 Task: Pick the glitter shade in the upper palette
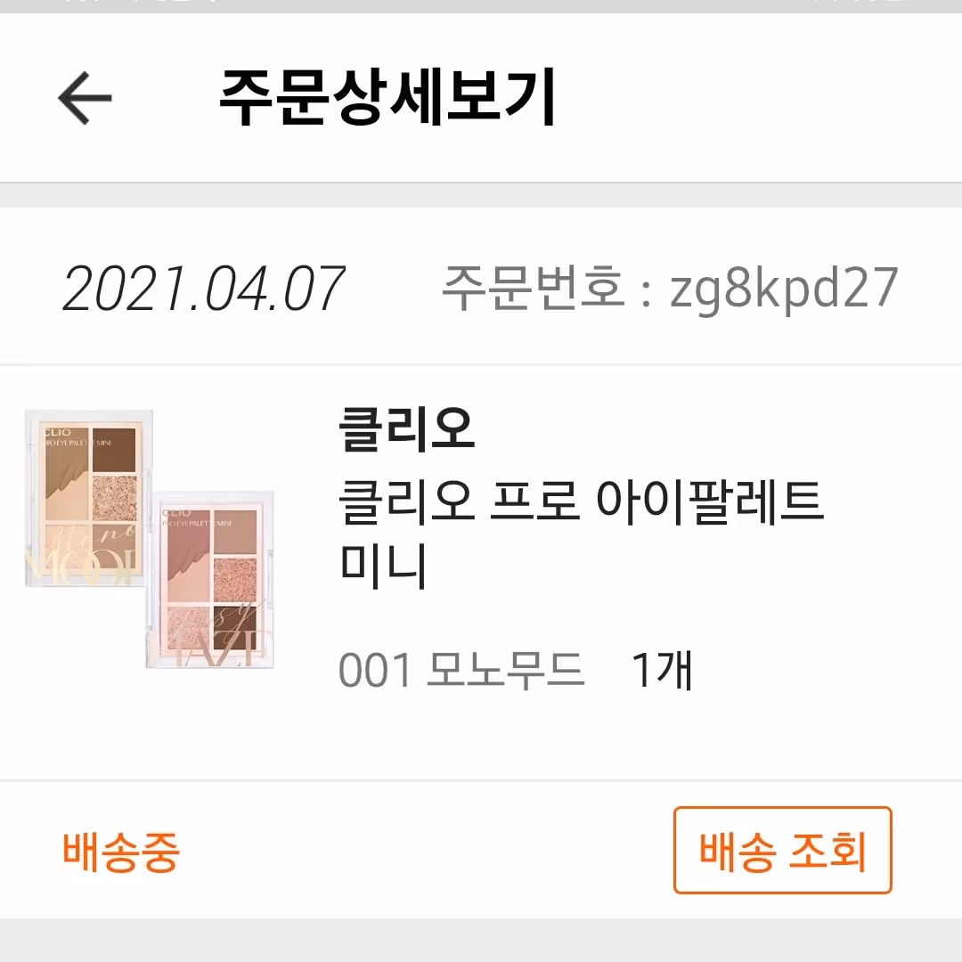coord(115,498)
